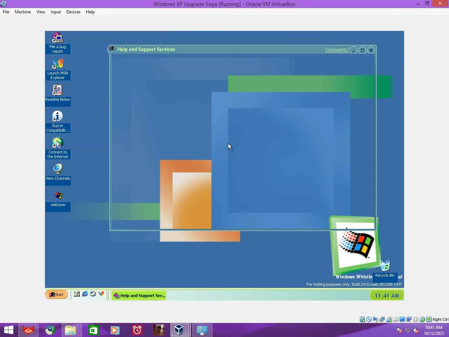Screen dimensions: 449x337
Task: Click the host network tray icon
Action: click(408, 330)
